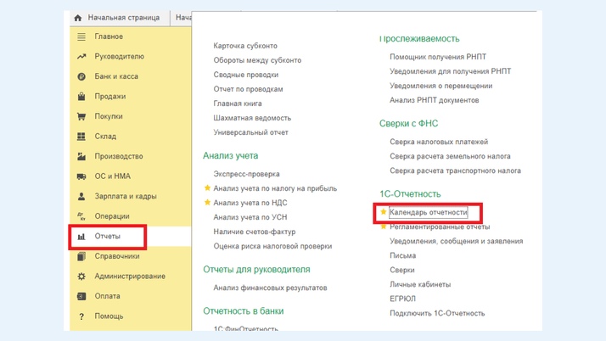Screen dimensions: 606x341
Task: Click the Администрирование gear icon
Action: (81, 277)
